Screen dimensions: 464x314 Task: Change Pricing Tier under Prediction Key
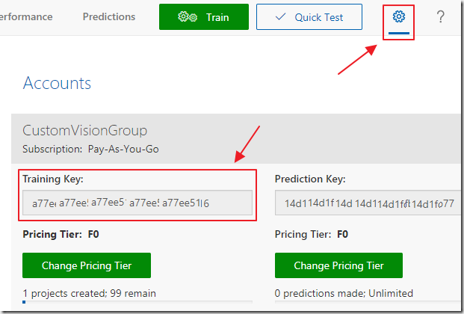tap(338, 265)
